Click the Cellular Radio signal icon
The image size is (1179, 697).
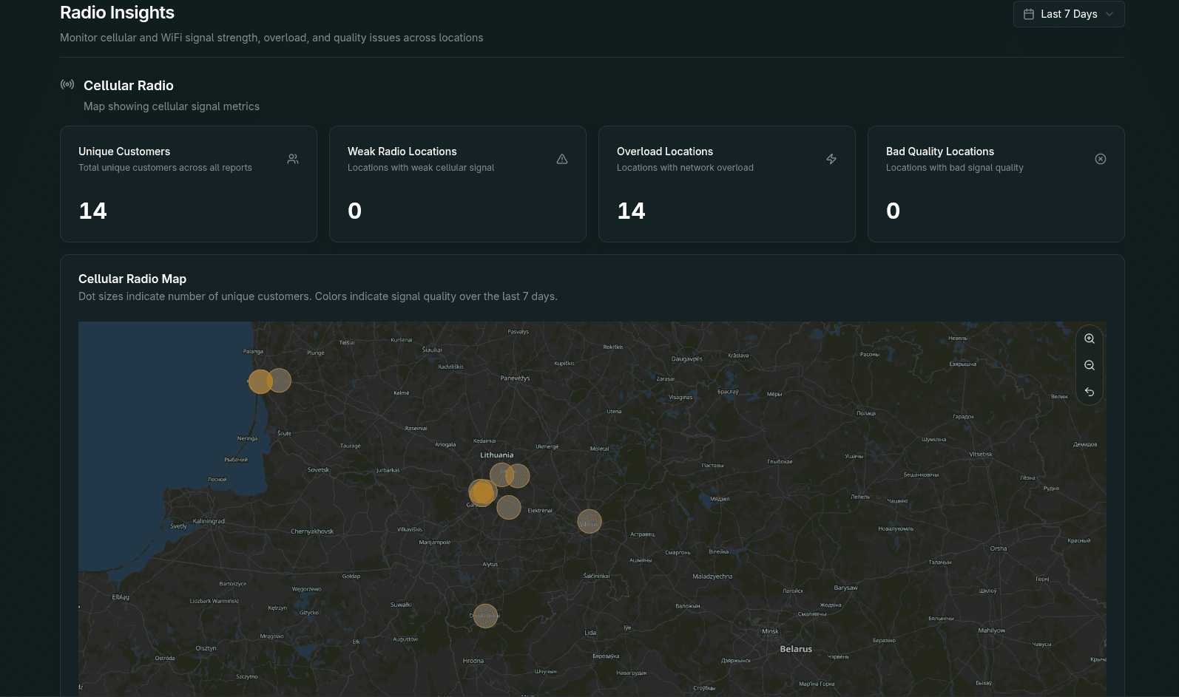67,85
